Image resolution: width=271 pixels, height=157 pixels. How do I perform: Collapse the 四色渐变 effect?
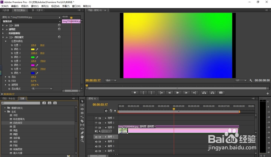coord(3,37)
